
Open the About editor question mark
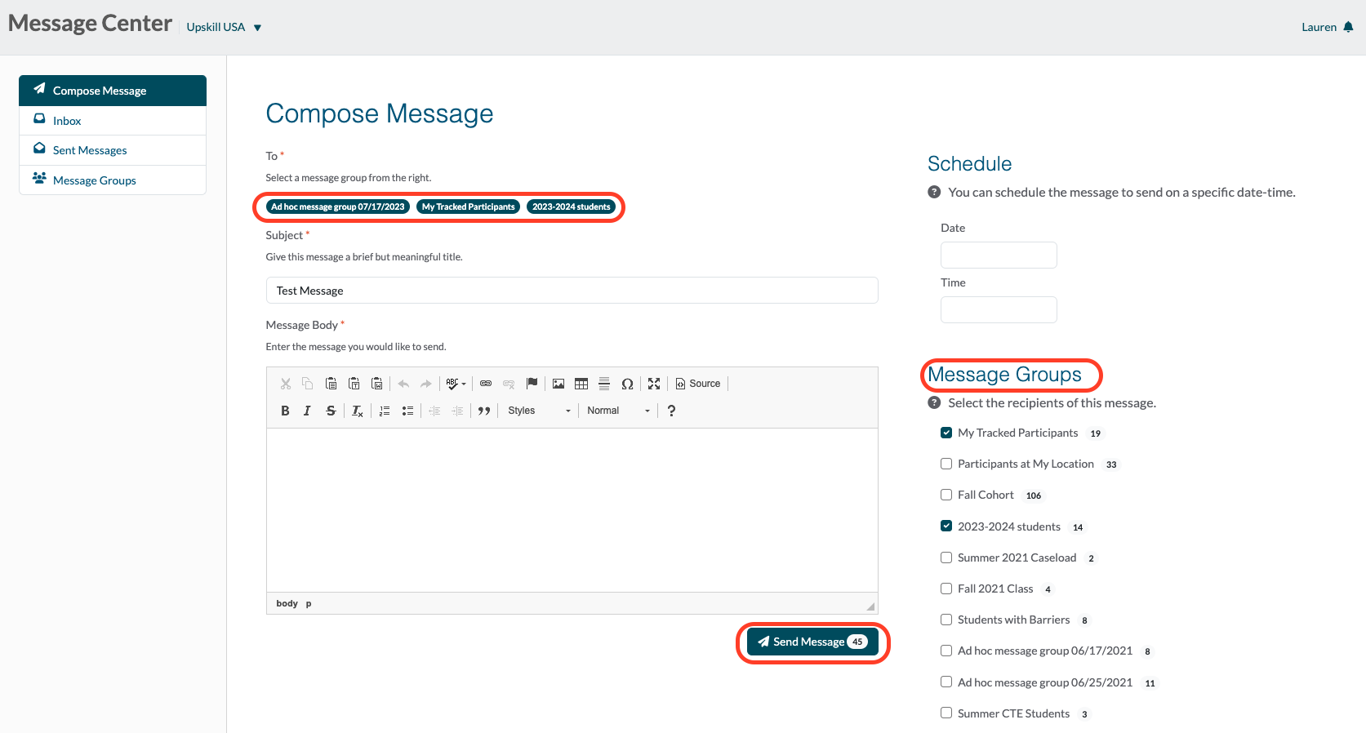pyautogui.click(x=671, y=411)
